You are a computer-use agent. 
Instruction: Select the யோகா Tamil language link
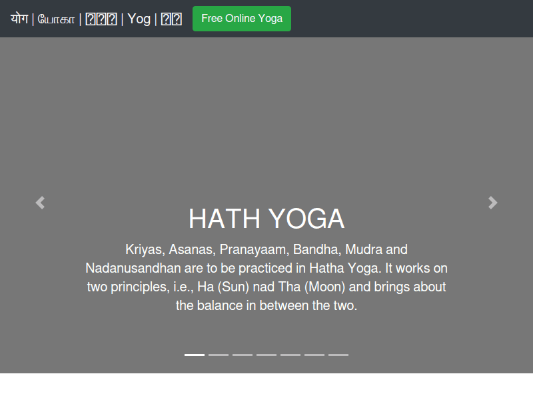tap(56, 19)
